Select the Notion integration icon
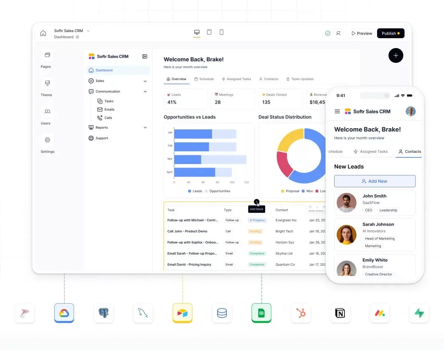Viewport: 444px width, 350px height. coord(340,313)
